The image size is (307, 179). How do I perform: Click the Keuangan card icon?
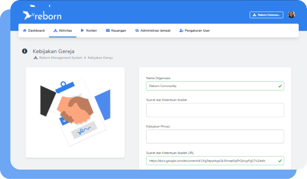point(108,31)
